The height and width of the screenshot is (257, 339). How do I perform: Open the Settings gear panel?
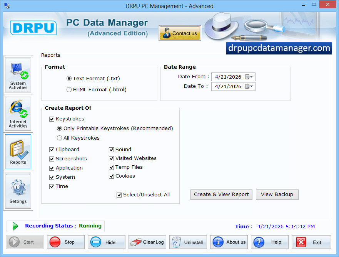(x=18, y=191)
